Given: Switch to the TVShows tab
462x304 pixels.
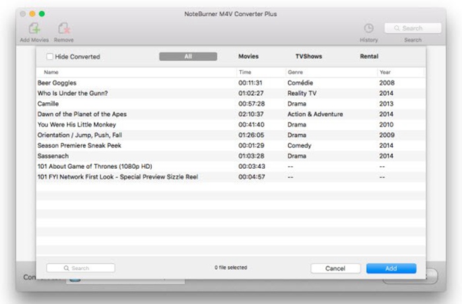Looking at the screenshot, I should coord(308,57).
